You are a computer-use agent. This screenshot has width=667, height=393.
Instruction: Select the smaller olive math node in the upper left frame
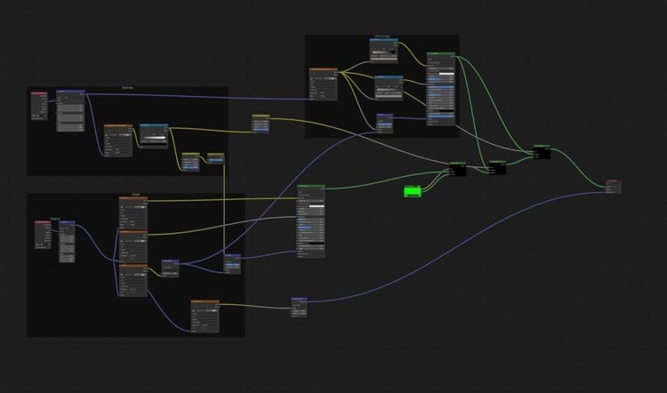coord(216,157)
